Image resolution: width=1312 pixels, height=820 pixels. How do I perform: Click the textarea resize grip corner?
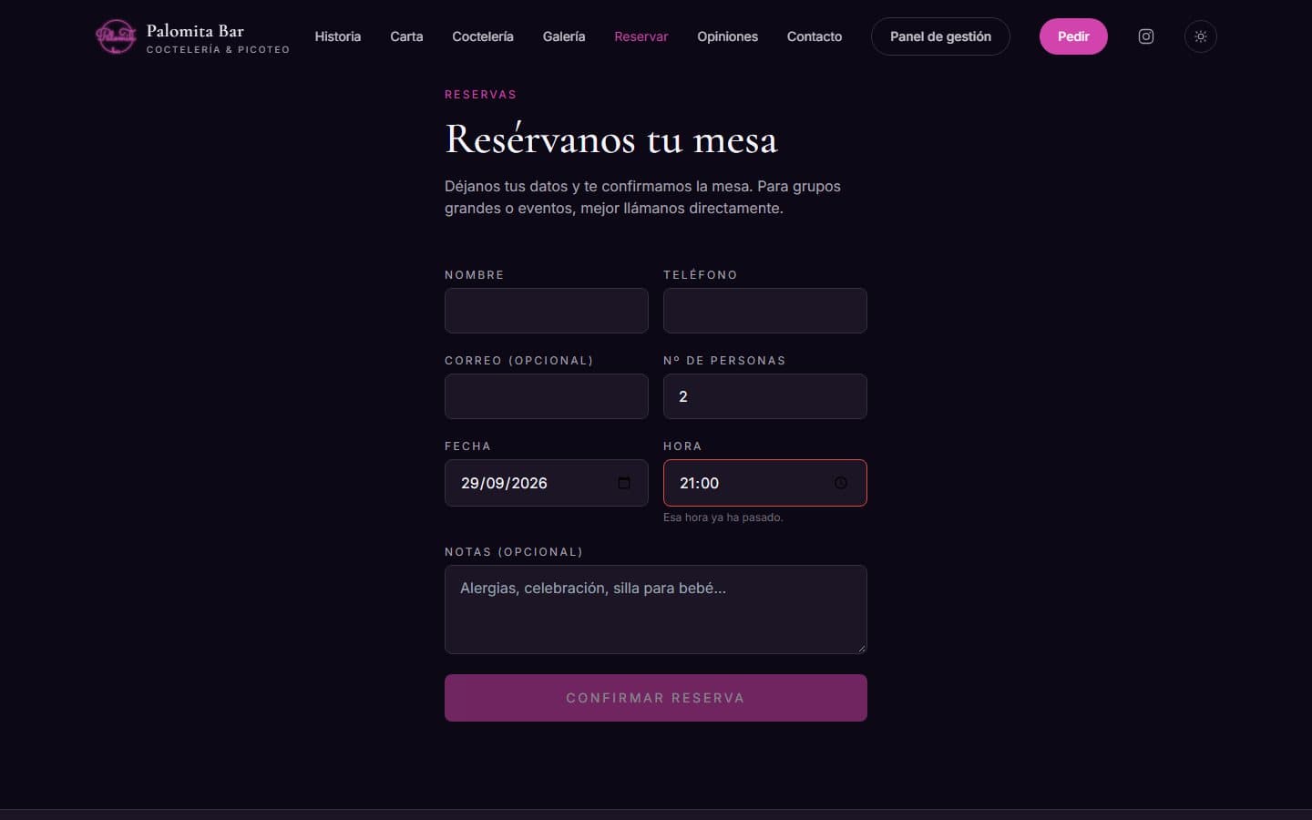(861, 648)
